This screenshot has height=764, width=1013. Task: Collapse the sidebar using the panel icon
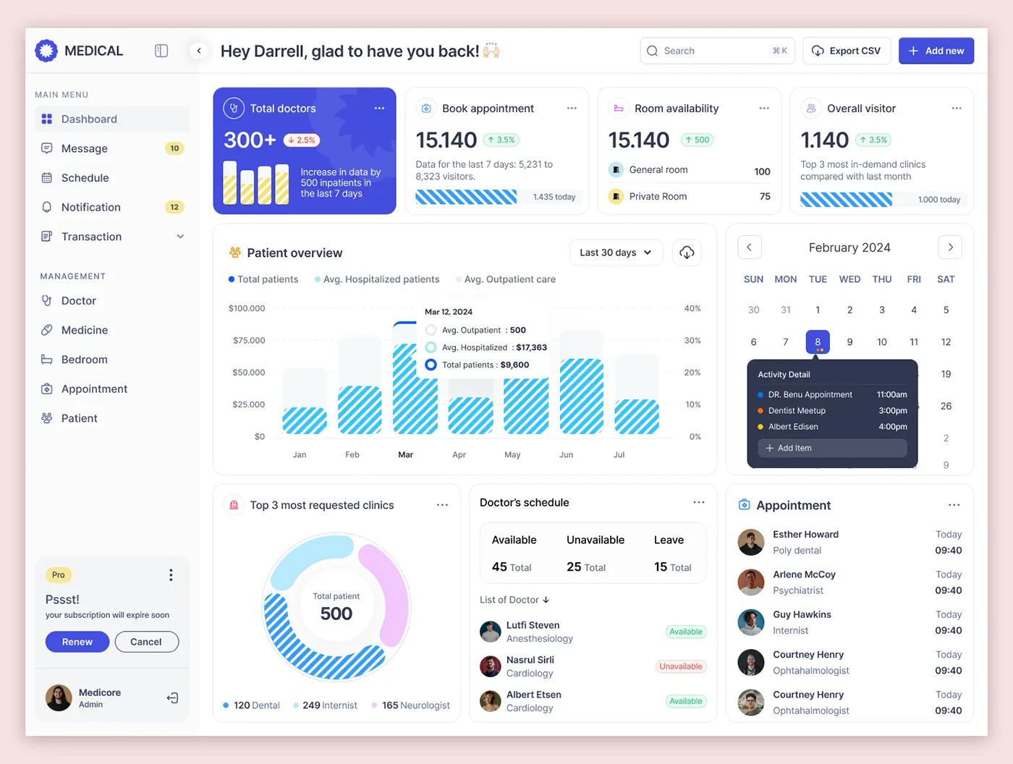(161, 51)
